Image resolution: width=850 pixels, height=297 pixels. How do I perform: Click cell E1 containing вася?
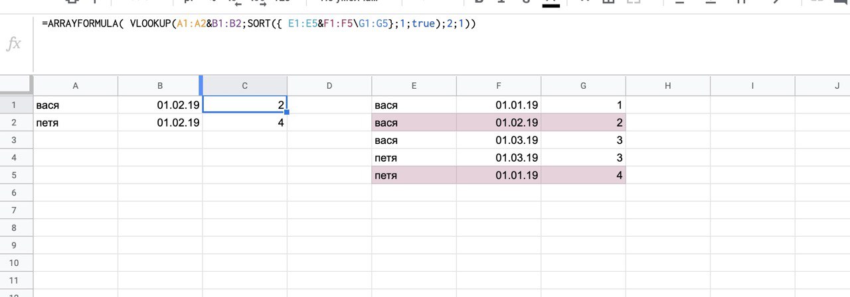click(414, 105)
